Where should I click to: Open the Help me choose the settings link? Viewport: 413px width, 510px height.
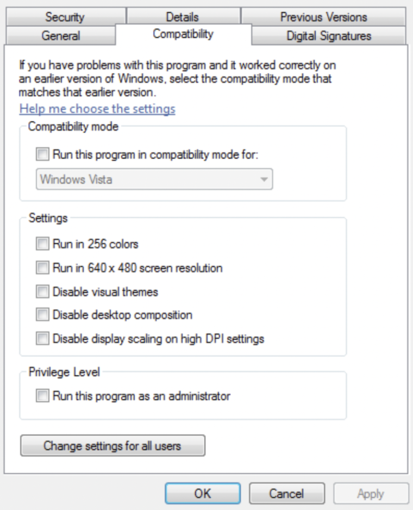[x=97, y=109]
